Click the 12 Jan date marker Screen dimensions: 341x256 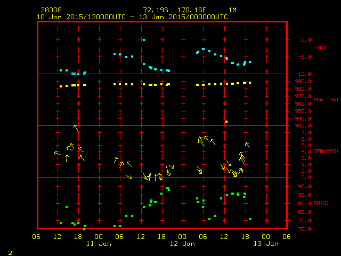tap(182, 244)
